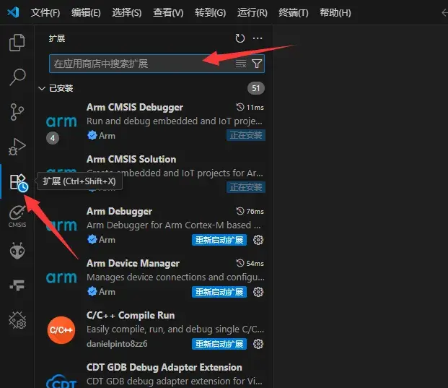448x388 pixels.
Task: Click the 51 installed count badge
Action: pyautogui.click(x=255, y=88)
